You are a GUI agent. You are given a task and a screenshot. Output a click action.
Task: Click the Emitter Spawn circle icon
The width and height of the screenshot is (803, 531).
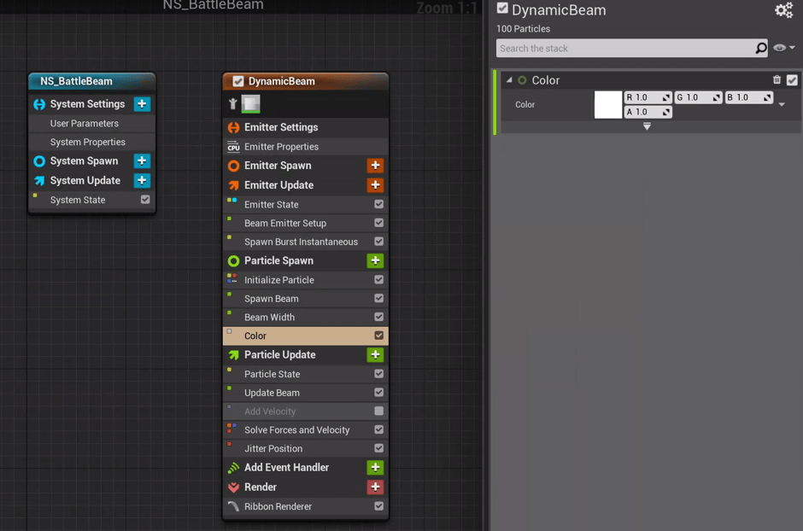[233, 166]
